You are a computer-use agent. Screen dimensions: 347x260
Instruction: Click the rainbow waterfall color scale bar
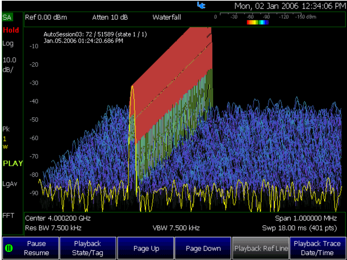pos(258,22)
